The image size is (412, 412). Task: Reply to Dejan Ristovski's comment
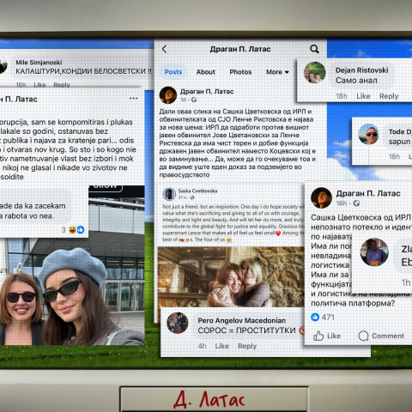coord(389,96)
